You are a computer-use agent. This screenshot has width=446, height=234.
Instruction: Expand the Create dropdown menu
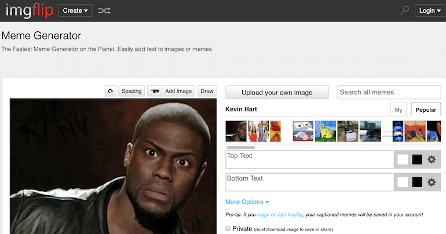(75, 10)
